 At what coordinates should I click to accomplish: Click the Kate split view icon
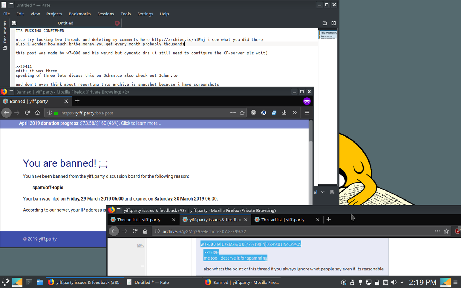(x=334, y=23)
